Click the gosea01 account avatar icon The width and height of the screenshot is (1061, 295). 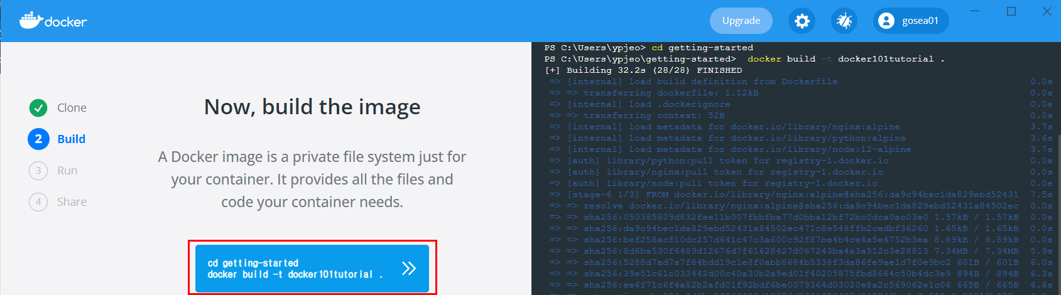886,21
